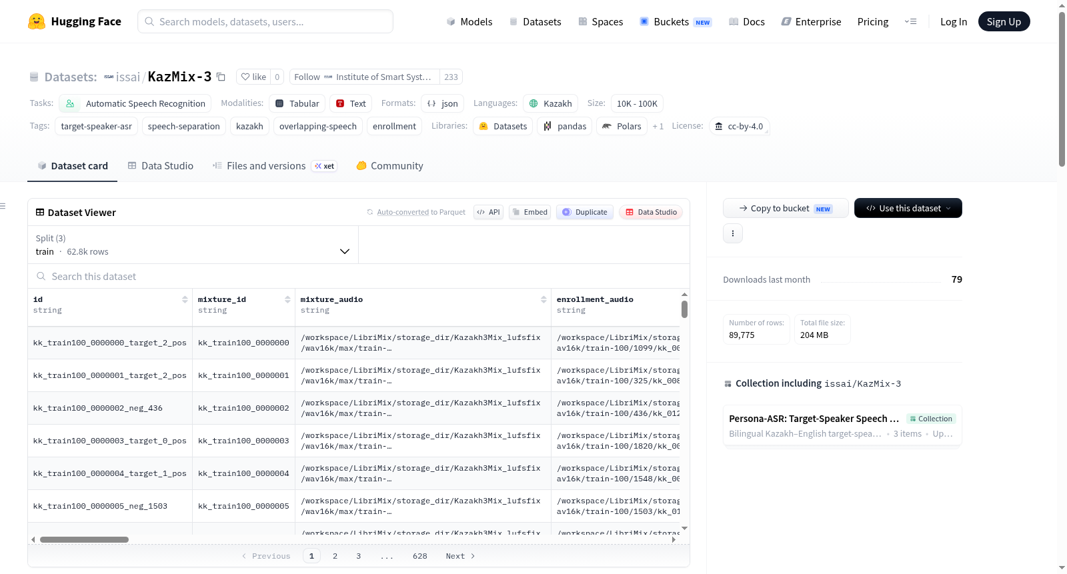Click the target-speaker-asr tag

tap(97, 126)
